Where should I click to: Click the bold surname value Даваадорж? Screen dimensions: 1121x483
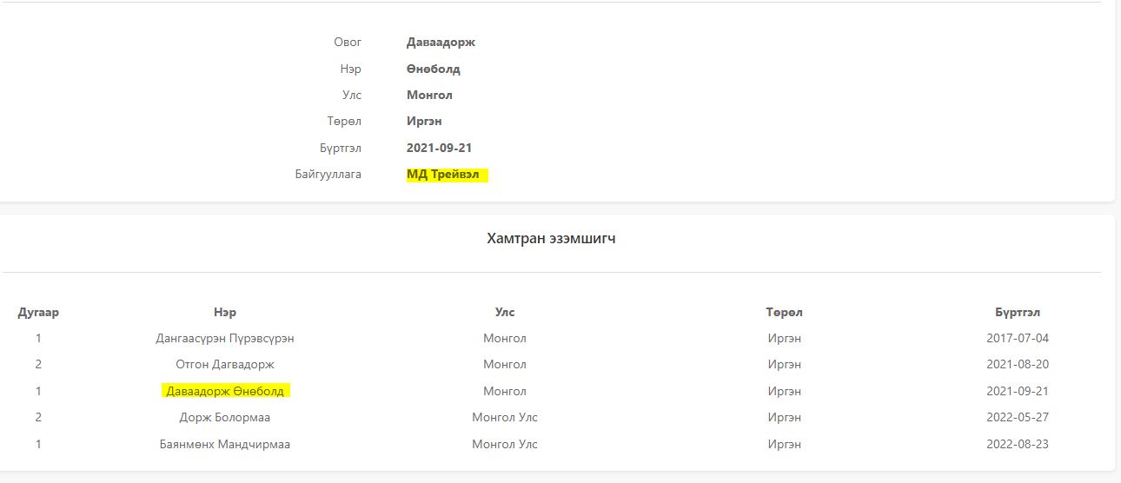[441, 42]
